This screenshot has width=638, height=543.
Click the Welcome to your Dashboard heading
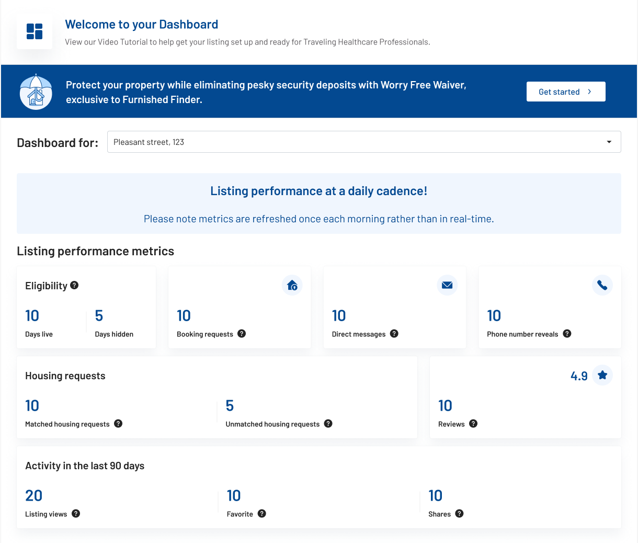pyautogui.click(x=142, y=25)
